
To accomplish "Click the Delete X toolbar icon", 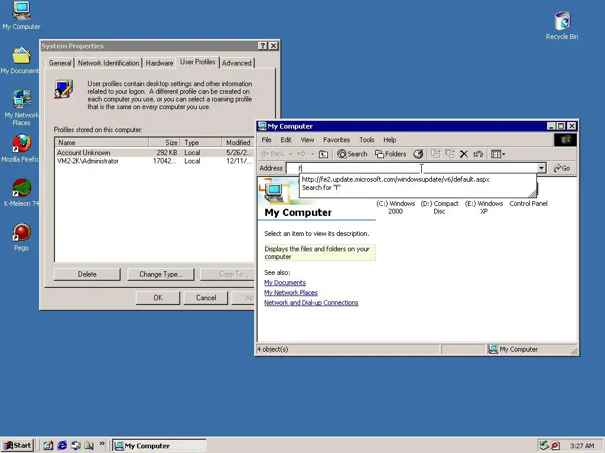I will click(x=464, y=154).
